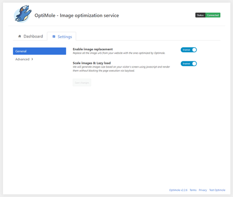The height and width of the screenshot is (197, 233).
Task: Click the Scale images & Lazy load label
Action: [x=92, y=63]
